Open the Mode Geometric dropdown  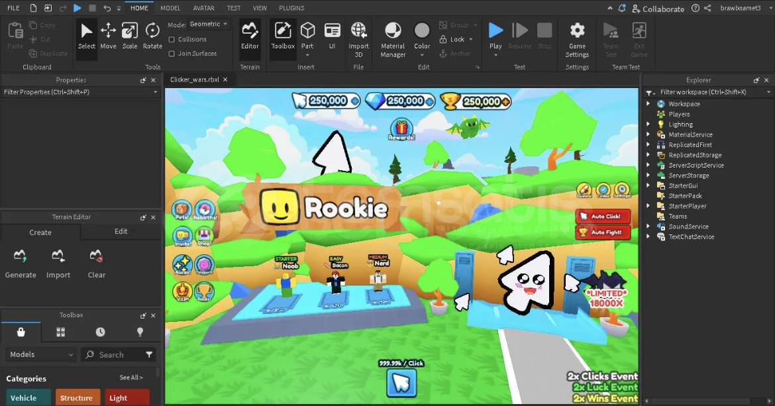coord(209,25)
